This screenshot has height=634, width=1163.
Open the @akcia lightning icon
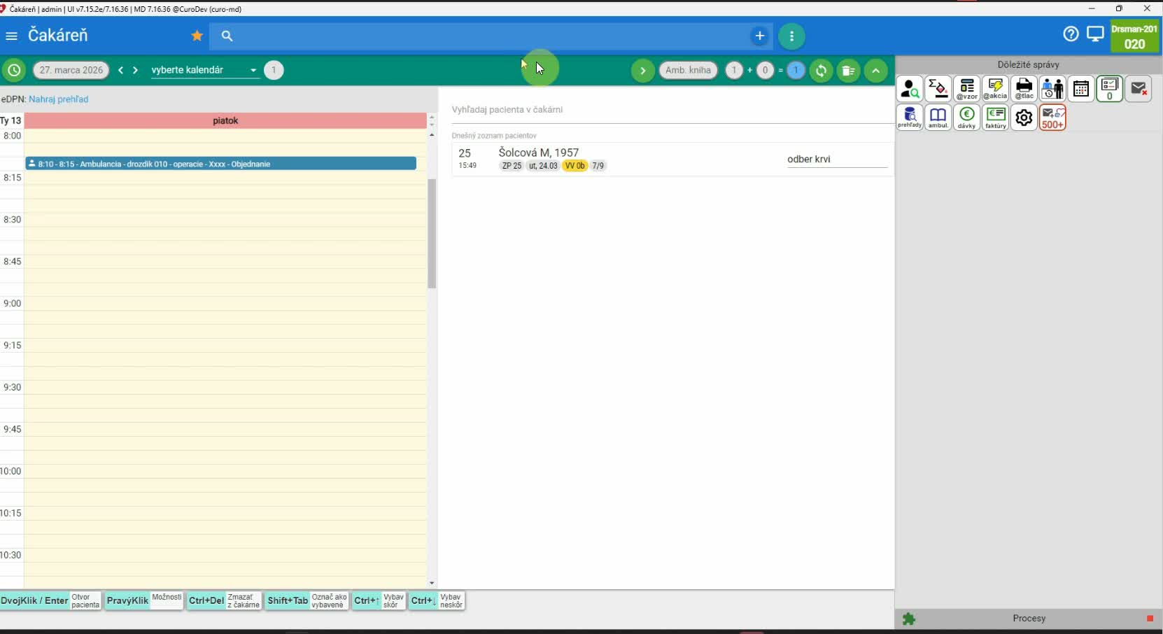coord(995,90)
